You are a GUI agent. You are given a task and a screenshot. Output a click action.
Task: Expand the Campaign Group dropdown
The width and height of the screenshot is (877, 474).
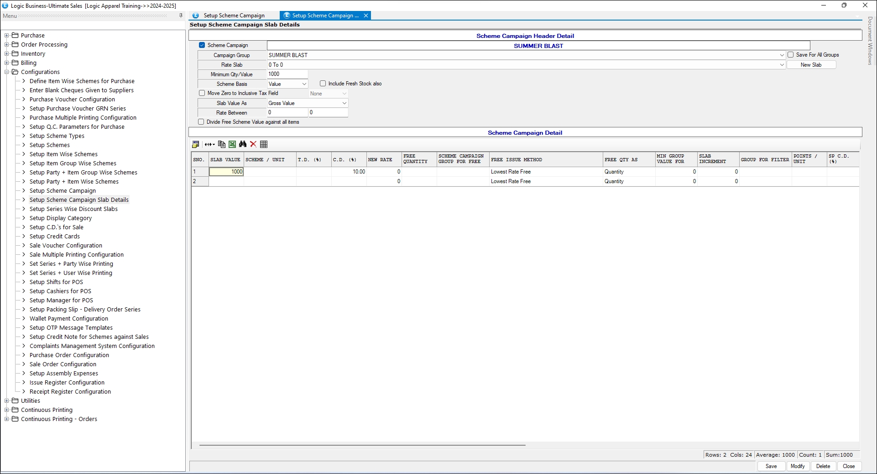coord(782,55)
